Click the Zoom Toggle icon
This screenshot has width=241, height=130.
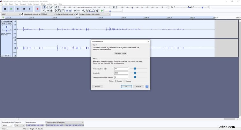[x=97, y=11]
